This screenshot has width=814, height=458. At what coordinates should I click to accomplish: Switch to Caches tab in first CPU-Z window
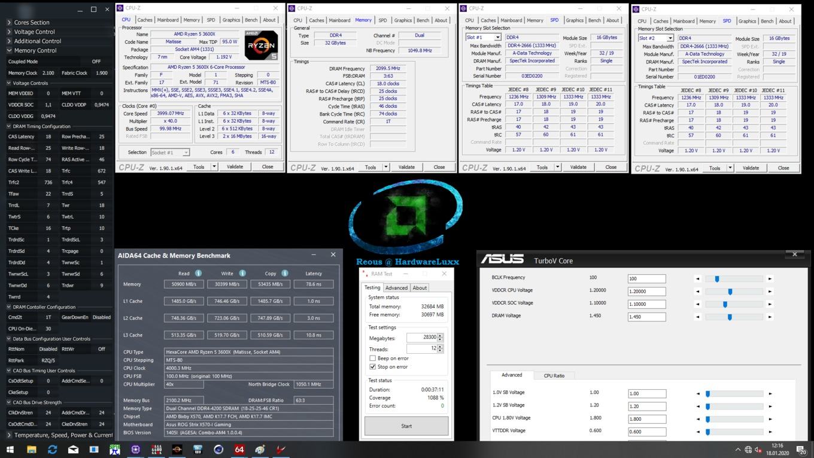pyautogui.click(x=145, y=20)
